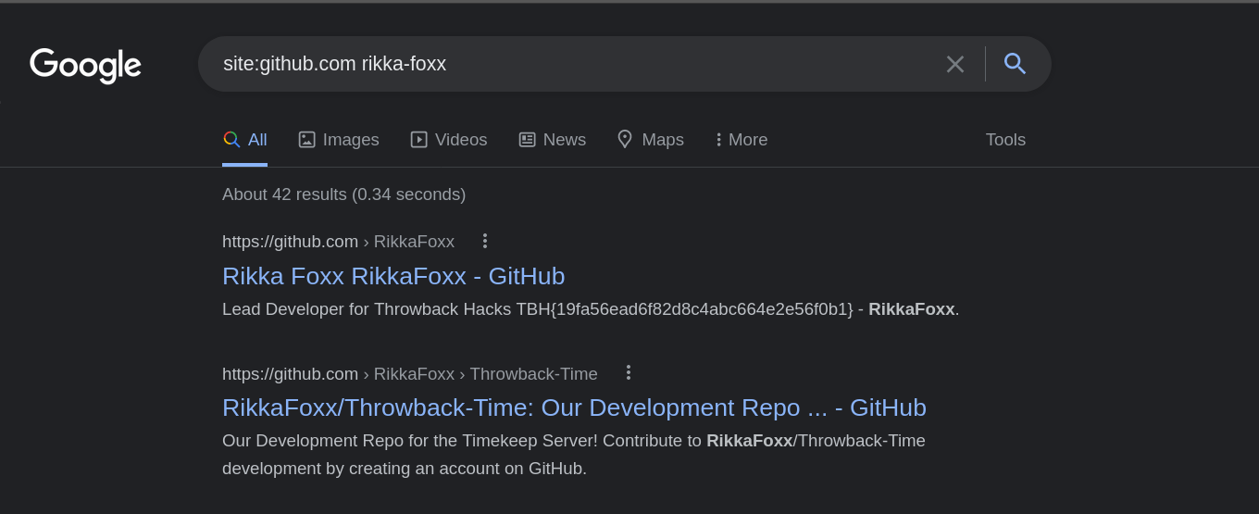1259x514 pixels.
Task: Go to the News tab
Action: point(553,140)
